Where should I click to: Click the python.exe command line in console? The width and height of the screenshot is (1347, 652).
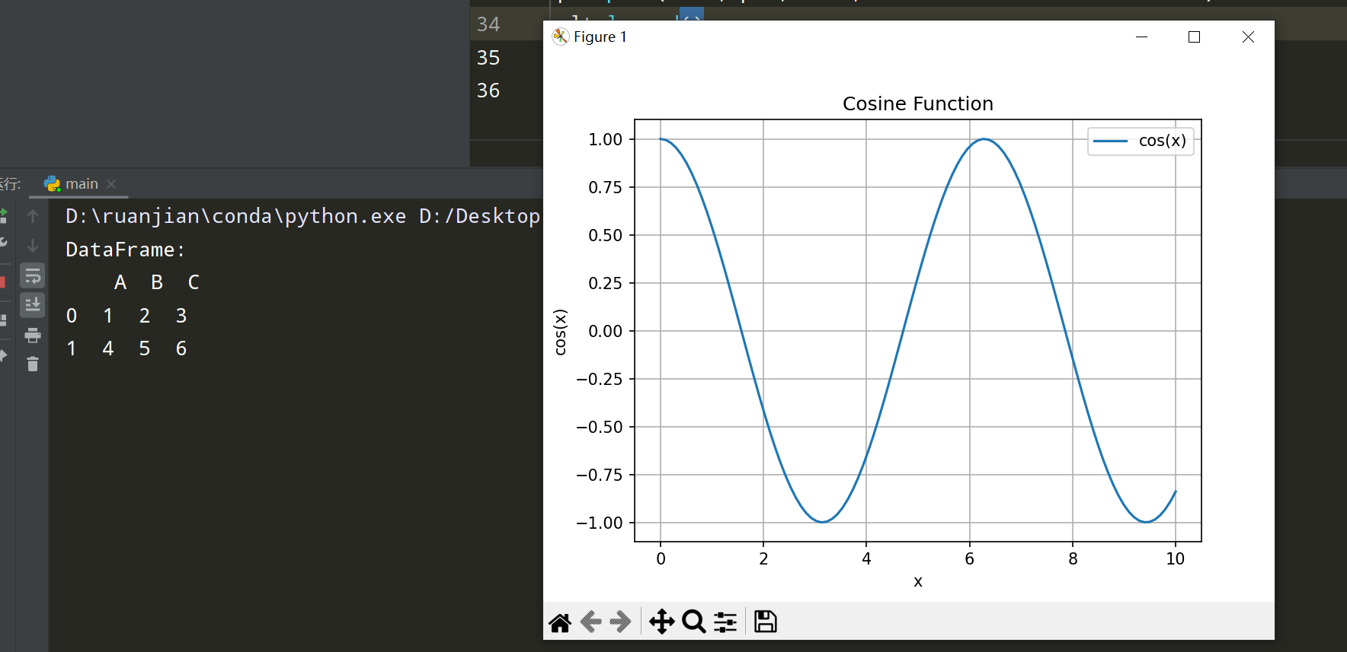pos(303,216)
